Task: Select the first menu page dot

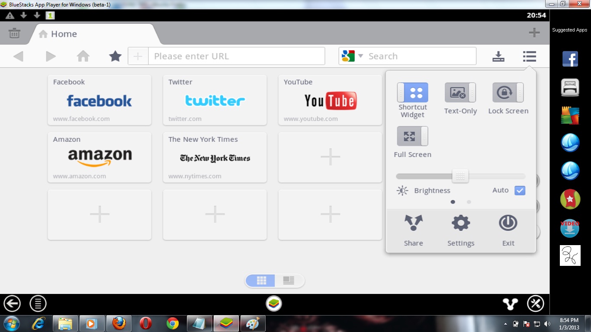Action: click(x=453, y=202)
